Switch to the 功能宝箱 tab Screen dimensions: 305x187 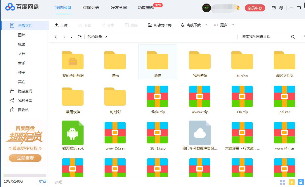coord(146,8)
